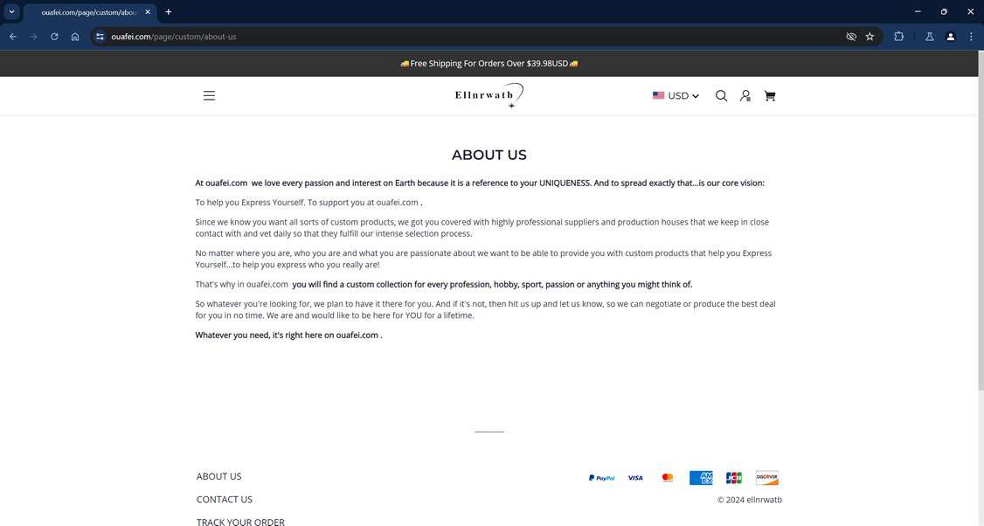Click the '© 2024 ellnrwatb' copyright text
This screenshot has height=526, width=984.
click(749, 501)
